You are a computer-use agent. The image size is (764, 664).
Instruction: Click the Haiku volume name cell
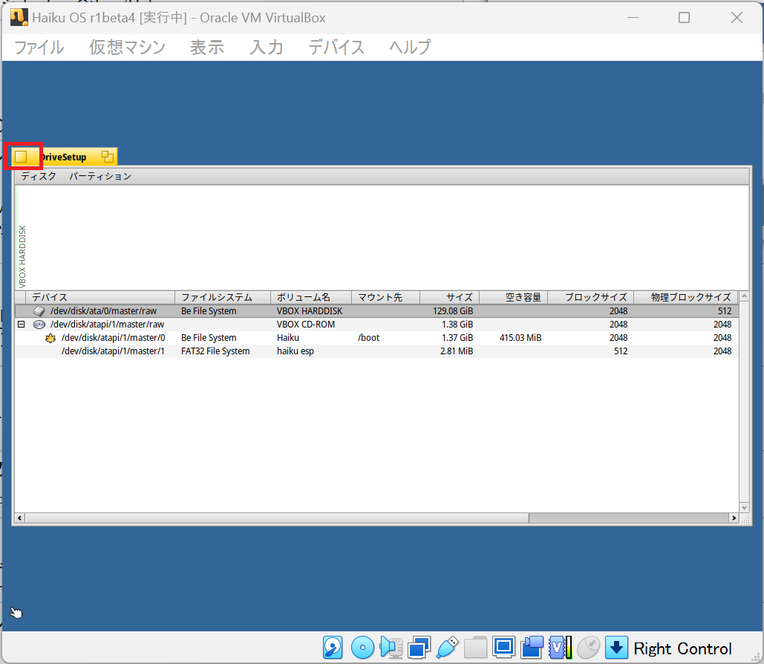coord(288,337)
